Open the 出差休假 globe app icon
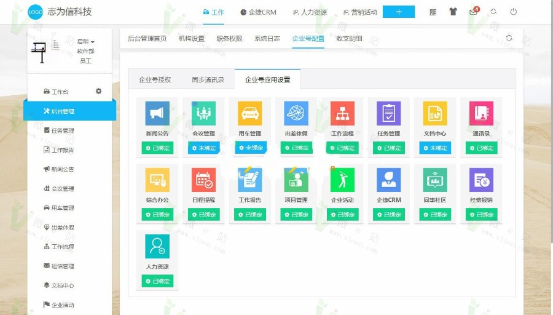Viewport: 553px width, 315px height. point(296,113)
